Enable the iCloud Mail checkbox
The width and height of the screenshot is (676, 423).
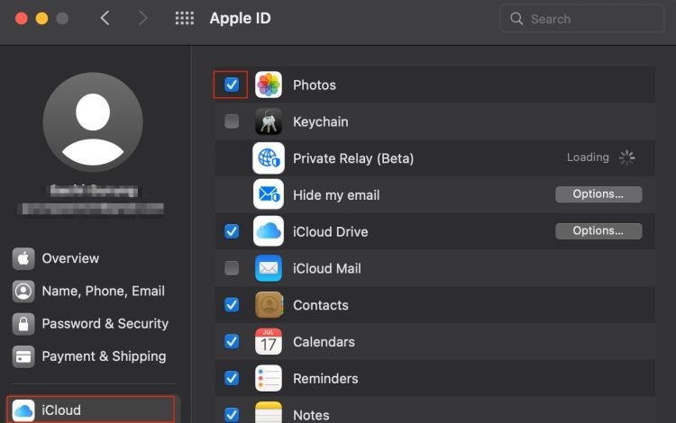[232, 268]
